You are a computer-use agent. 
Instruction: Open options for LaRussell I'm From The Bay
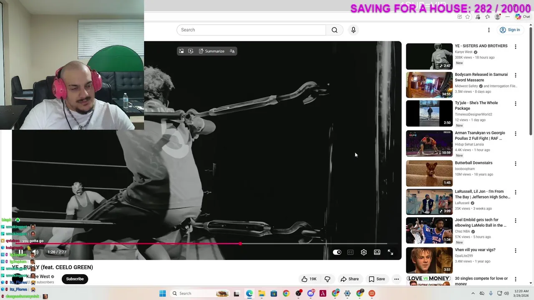click(x=516, y=192)
